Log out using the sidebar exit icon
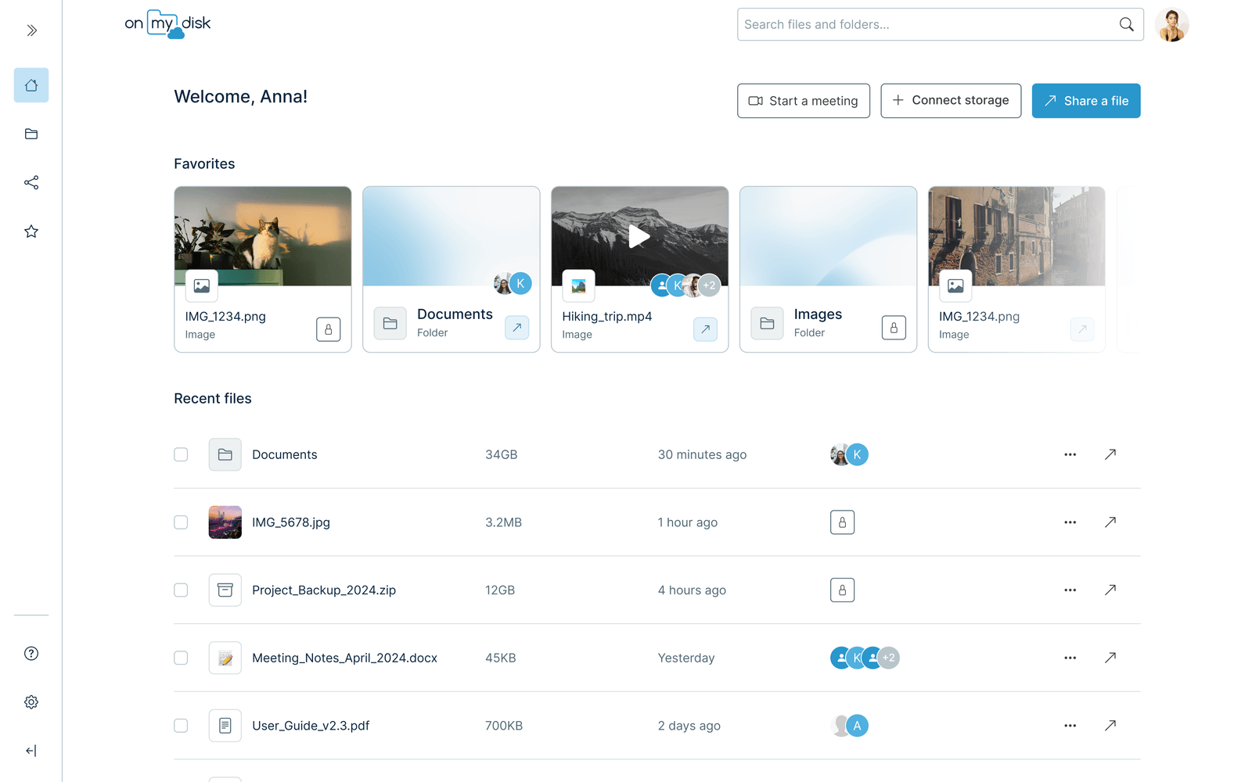The image size is (1252, 782). 31,751
